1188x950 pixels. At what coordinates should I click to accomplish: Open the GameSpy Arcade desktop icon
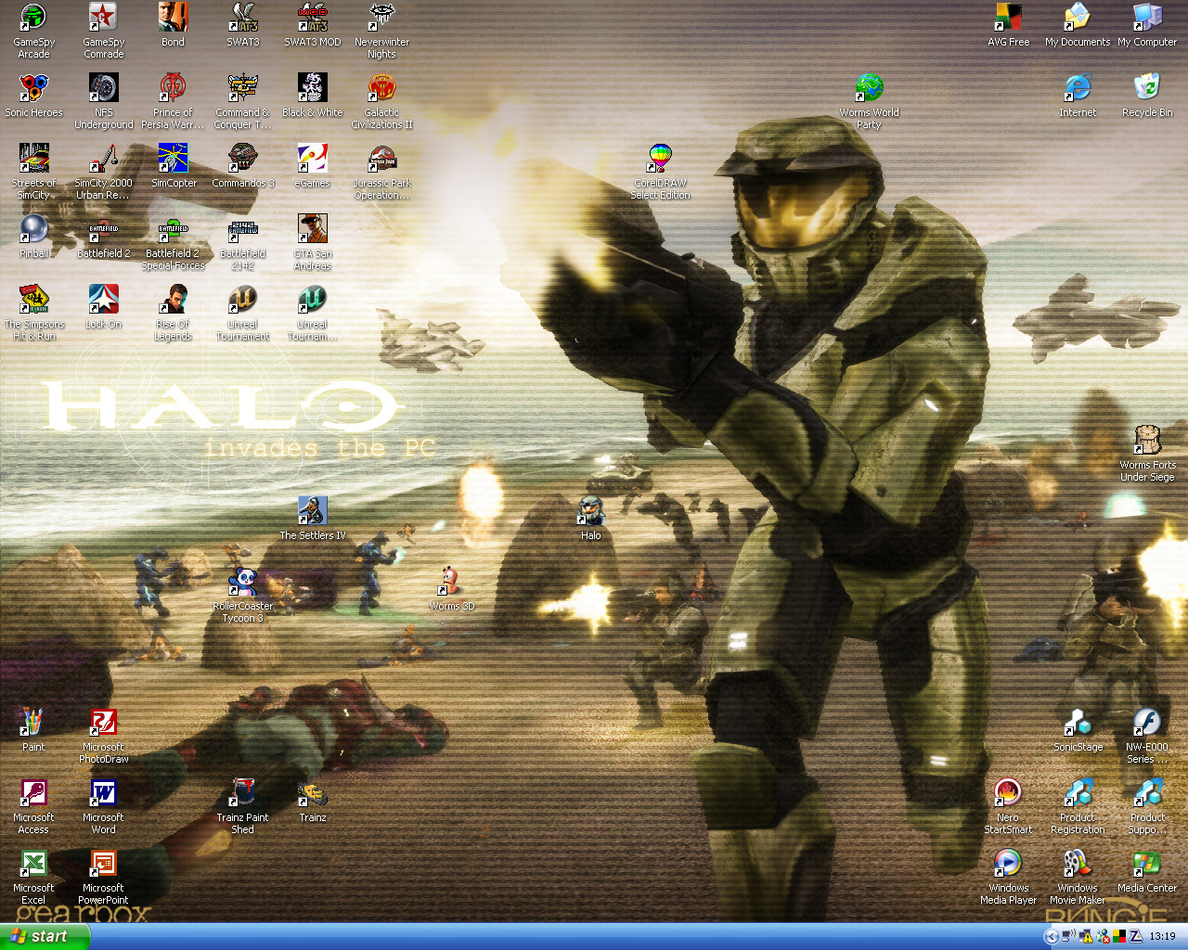tap(33, 31)
